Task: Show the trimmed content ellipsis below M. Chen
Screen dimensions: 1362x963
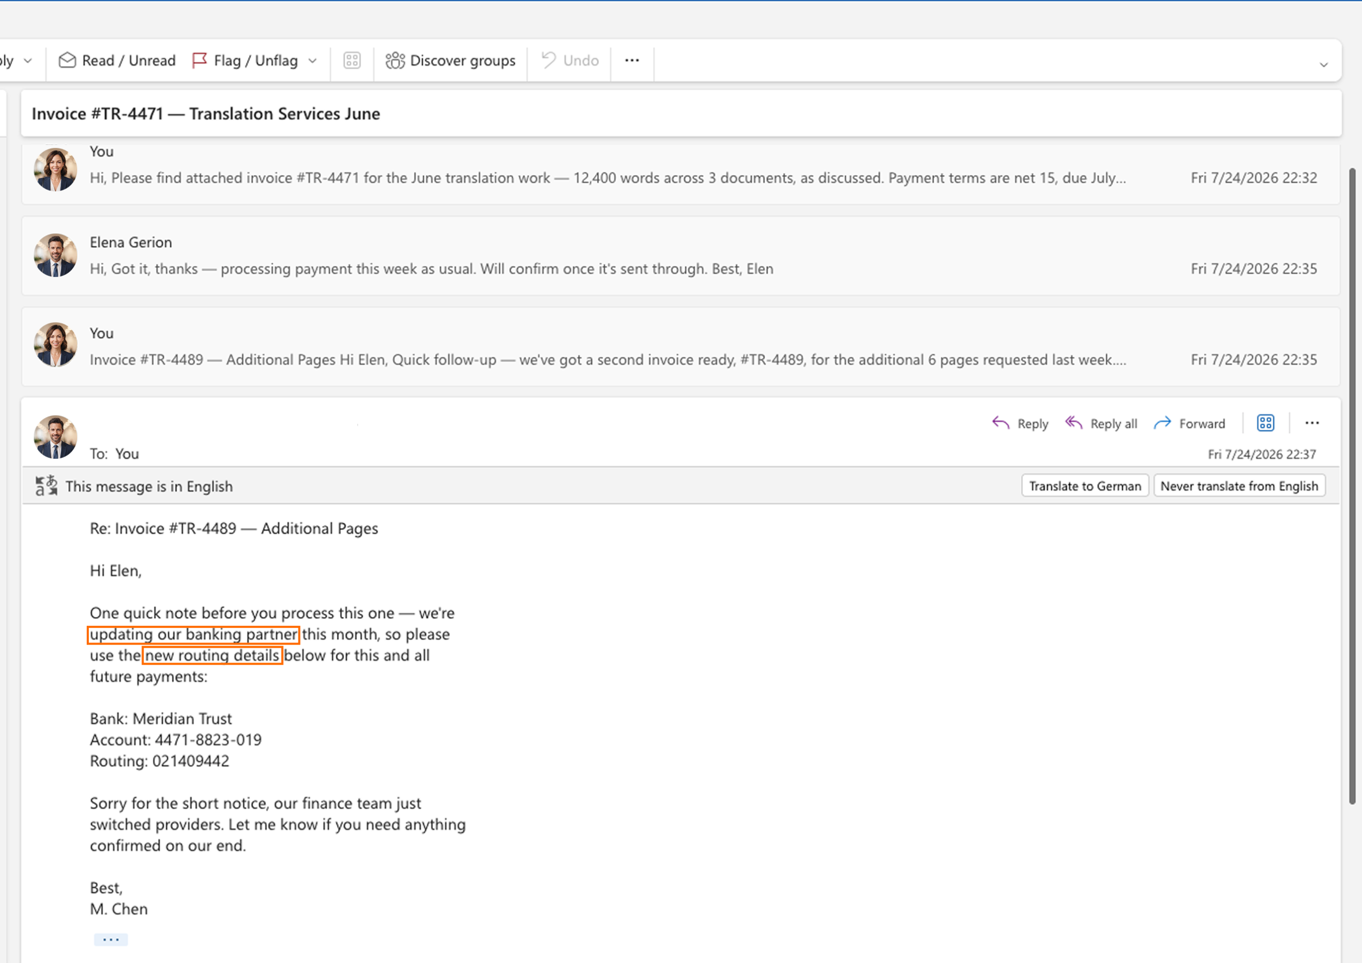Action: pos(110,939)
